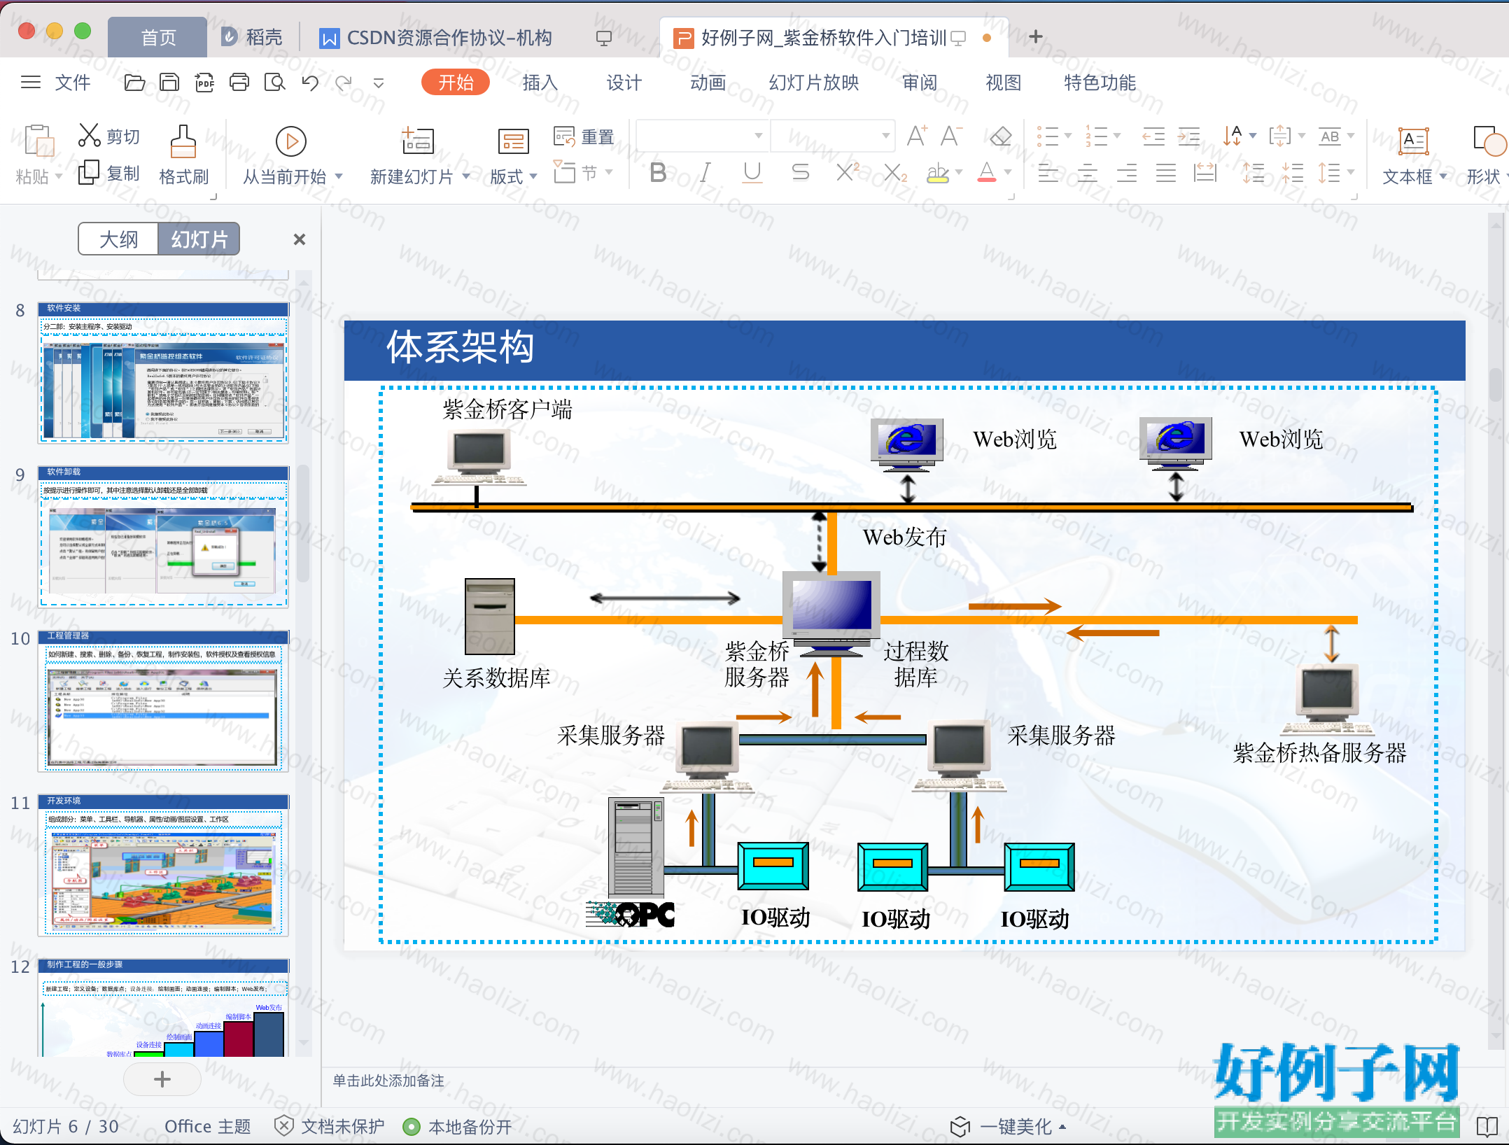Select the Format Painter brush
This screenshot has height=1145, width=1509.
pyautogui.click(x=183, y=141)
